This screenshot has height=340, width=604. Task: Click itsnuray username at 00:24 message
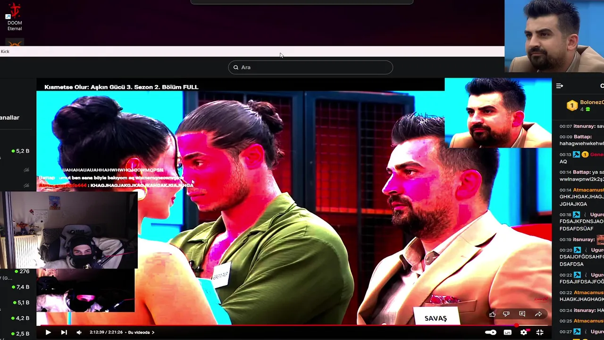(584, 311)
